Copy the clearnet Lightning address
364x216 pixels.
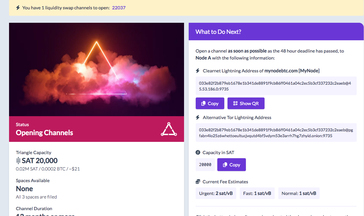tap(210, 103)
